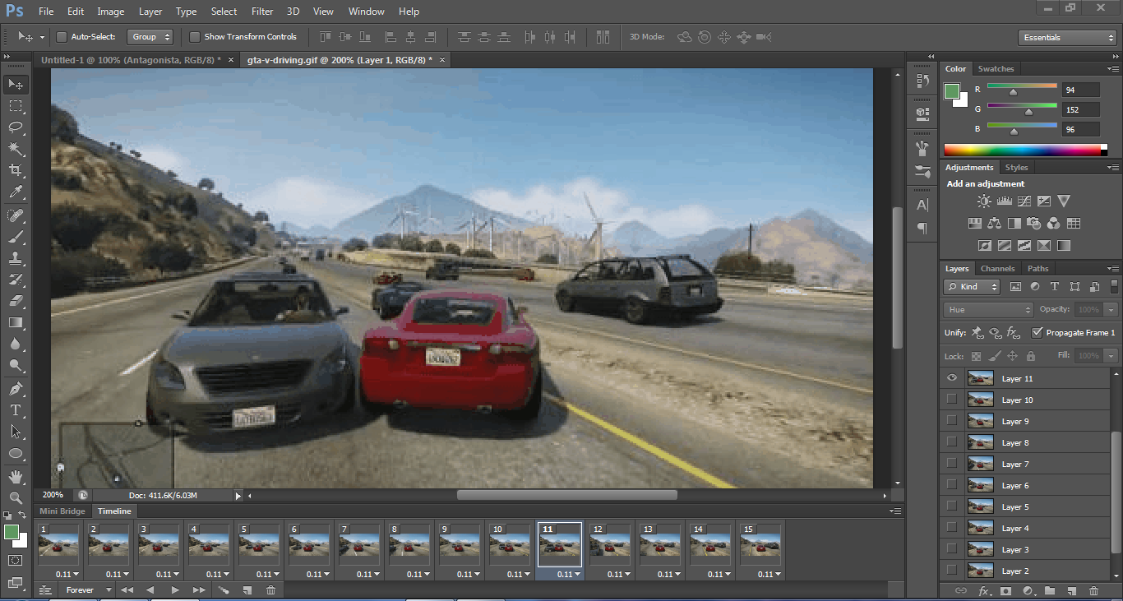Add a Color Balance adjustment
This screenshot has width=1123, height=601.
coord(994,223)
